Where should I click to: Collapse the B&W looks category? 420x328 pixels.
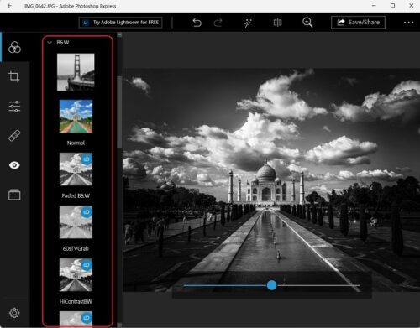pos(50,43)
